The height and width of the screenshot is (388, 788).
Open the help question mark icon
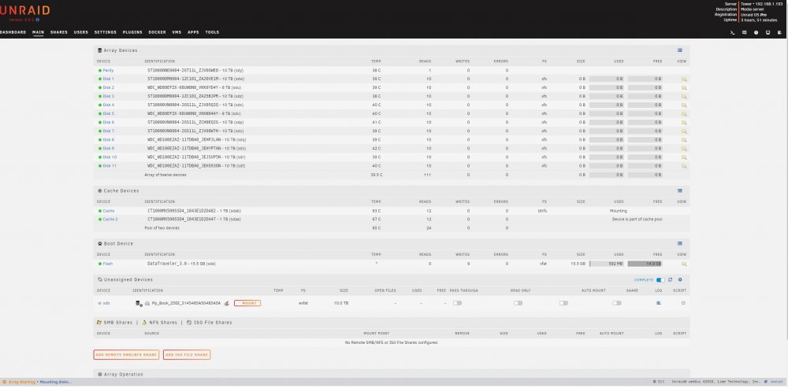pyautogui.click(x=756, y=32)
